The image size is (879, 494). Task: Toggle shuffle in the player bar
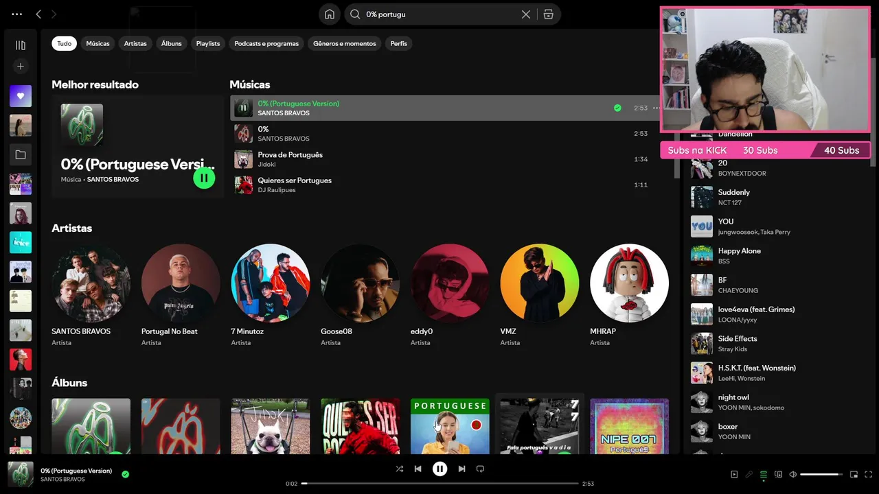click(399, 469)
